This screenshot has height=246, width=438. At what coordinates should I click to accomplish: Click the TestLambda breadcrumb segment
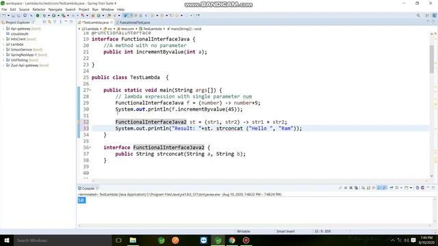(151, 29)
